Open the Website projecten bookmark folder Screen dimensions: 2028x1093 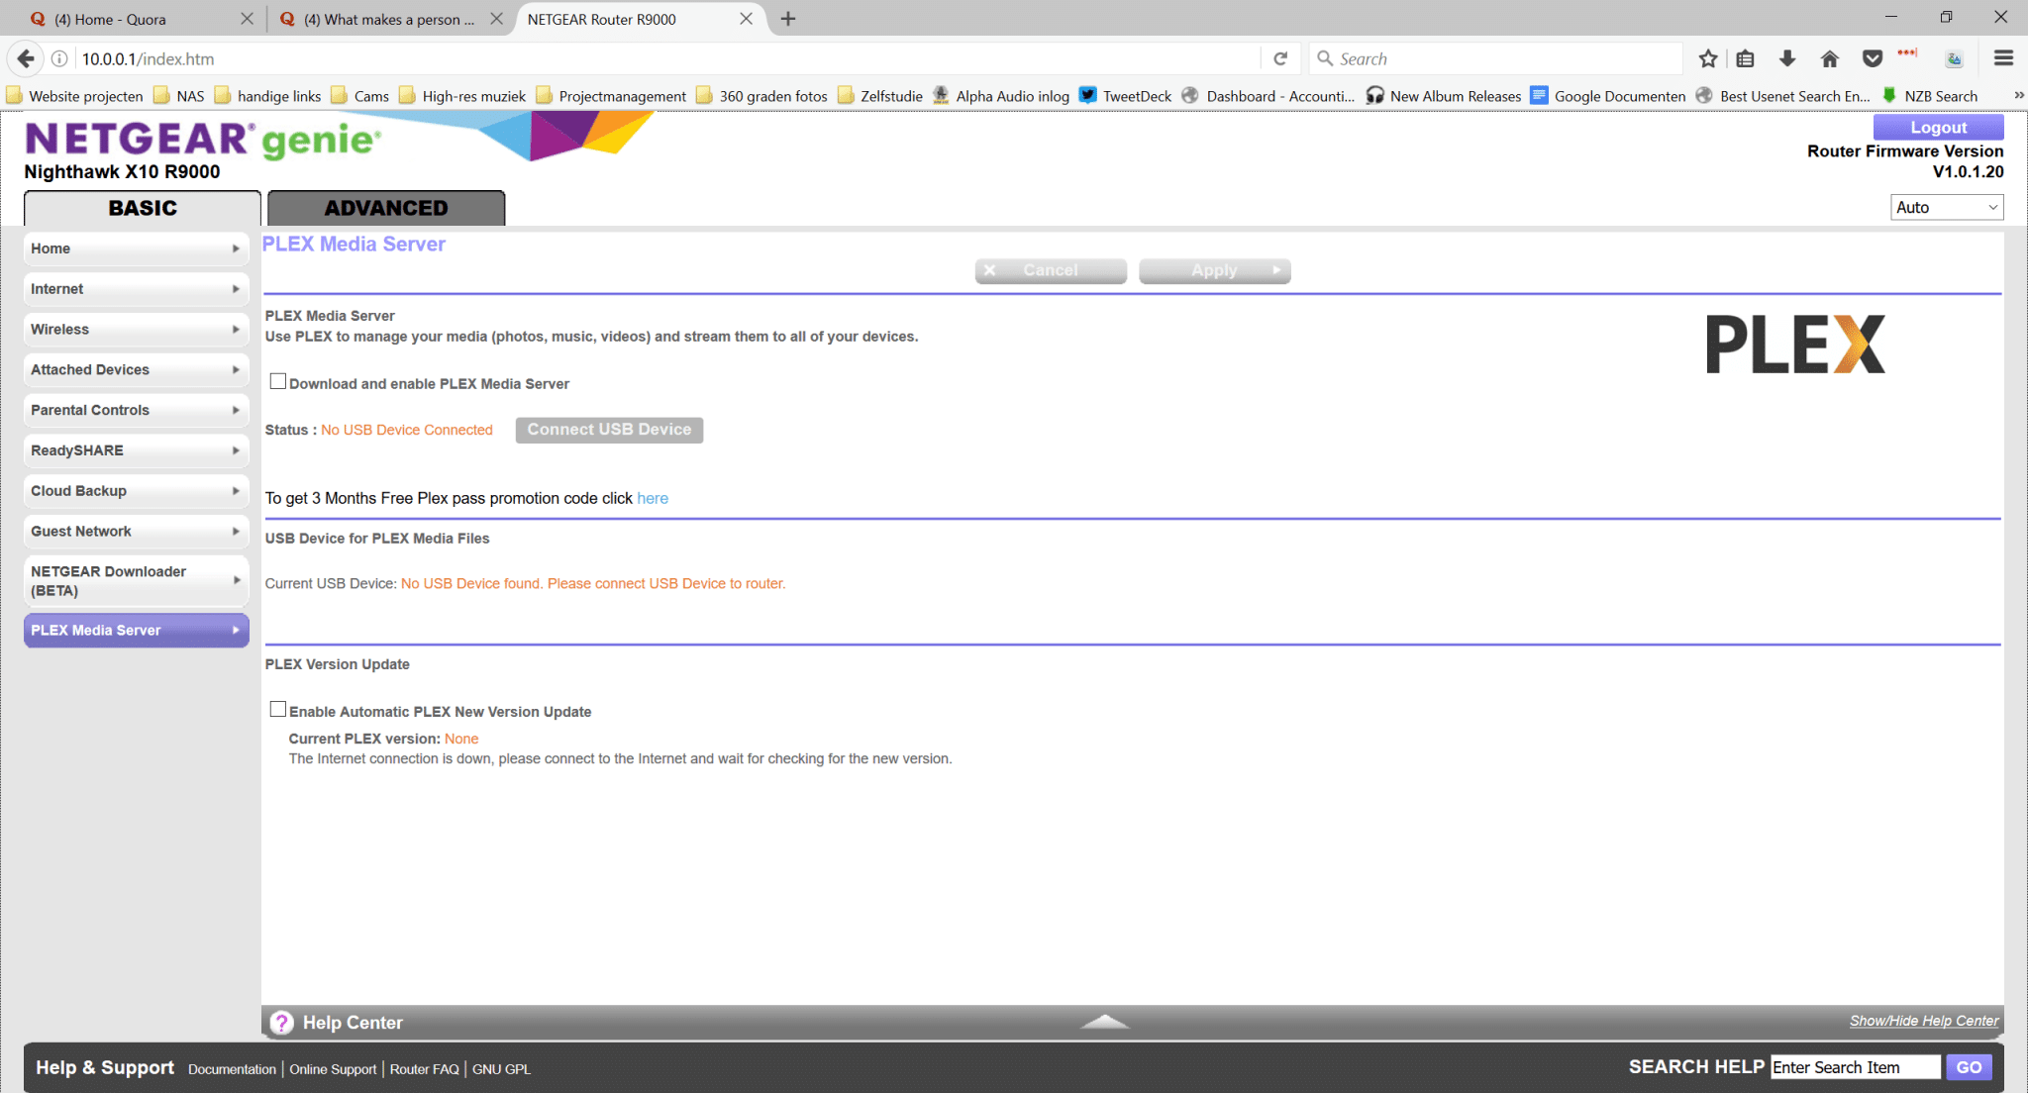coord(74,95)
